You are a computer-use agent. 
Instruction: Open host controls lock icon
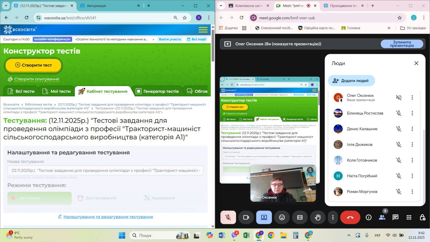tap(422, 217)
